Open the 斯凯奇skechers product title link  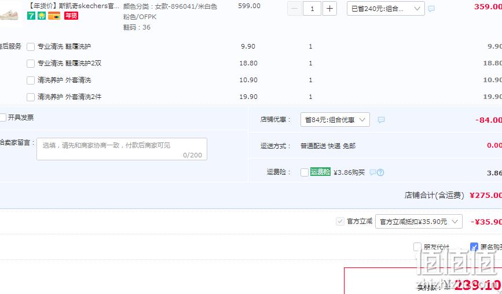74,5
